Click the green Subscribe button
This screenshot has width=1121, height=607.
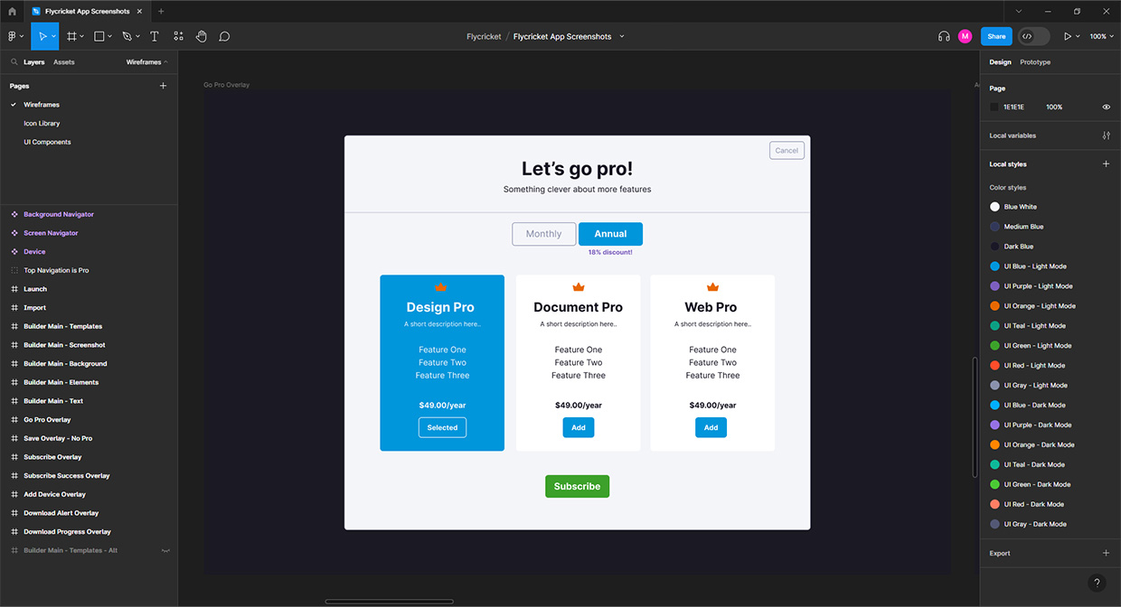pos(577,486)
